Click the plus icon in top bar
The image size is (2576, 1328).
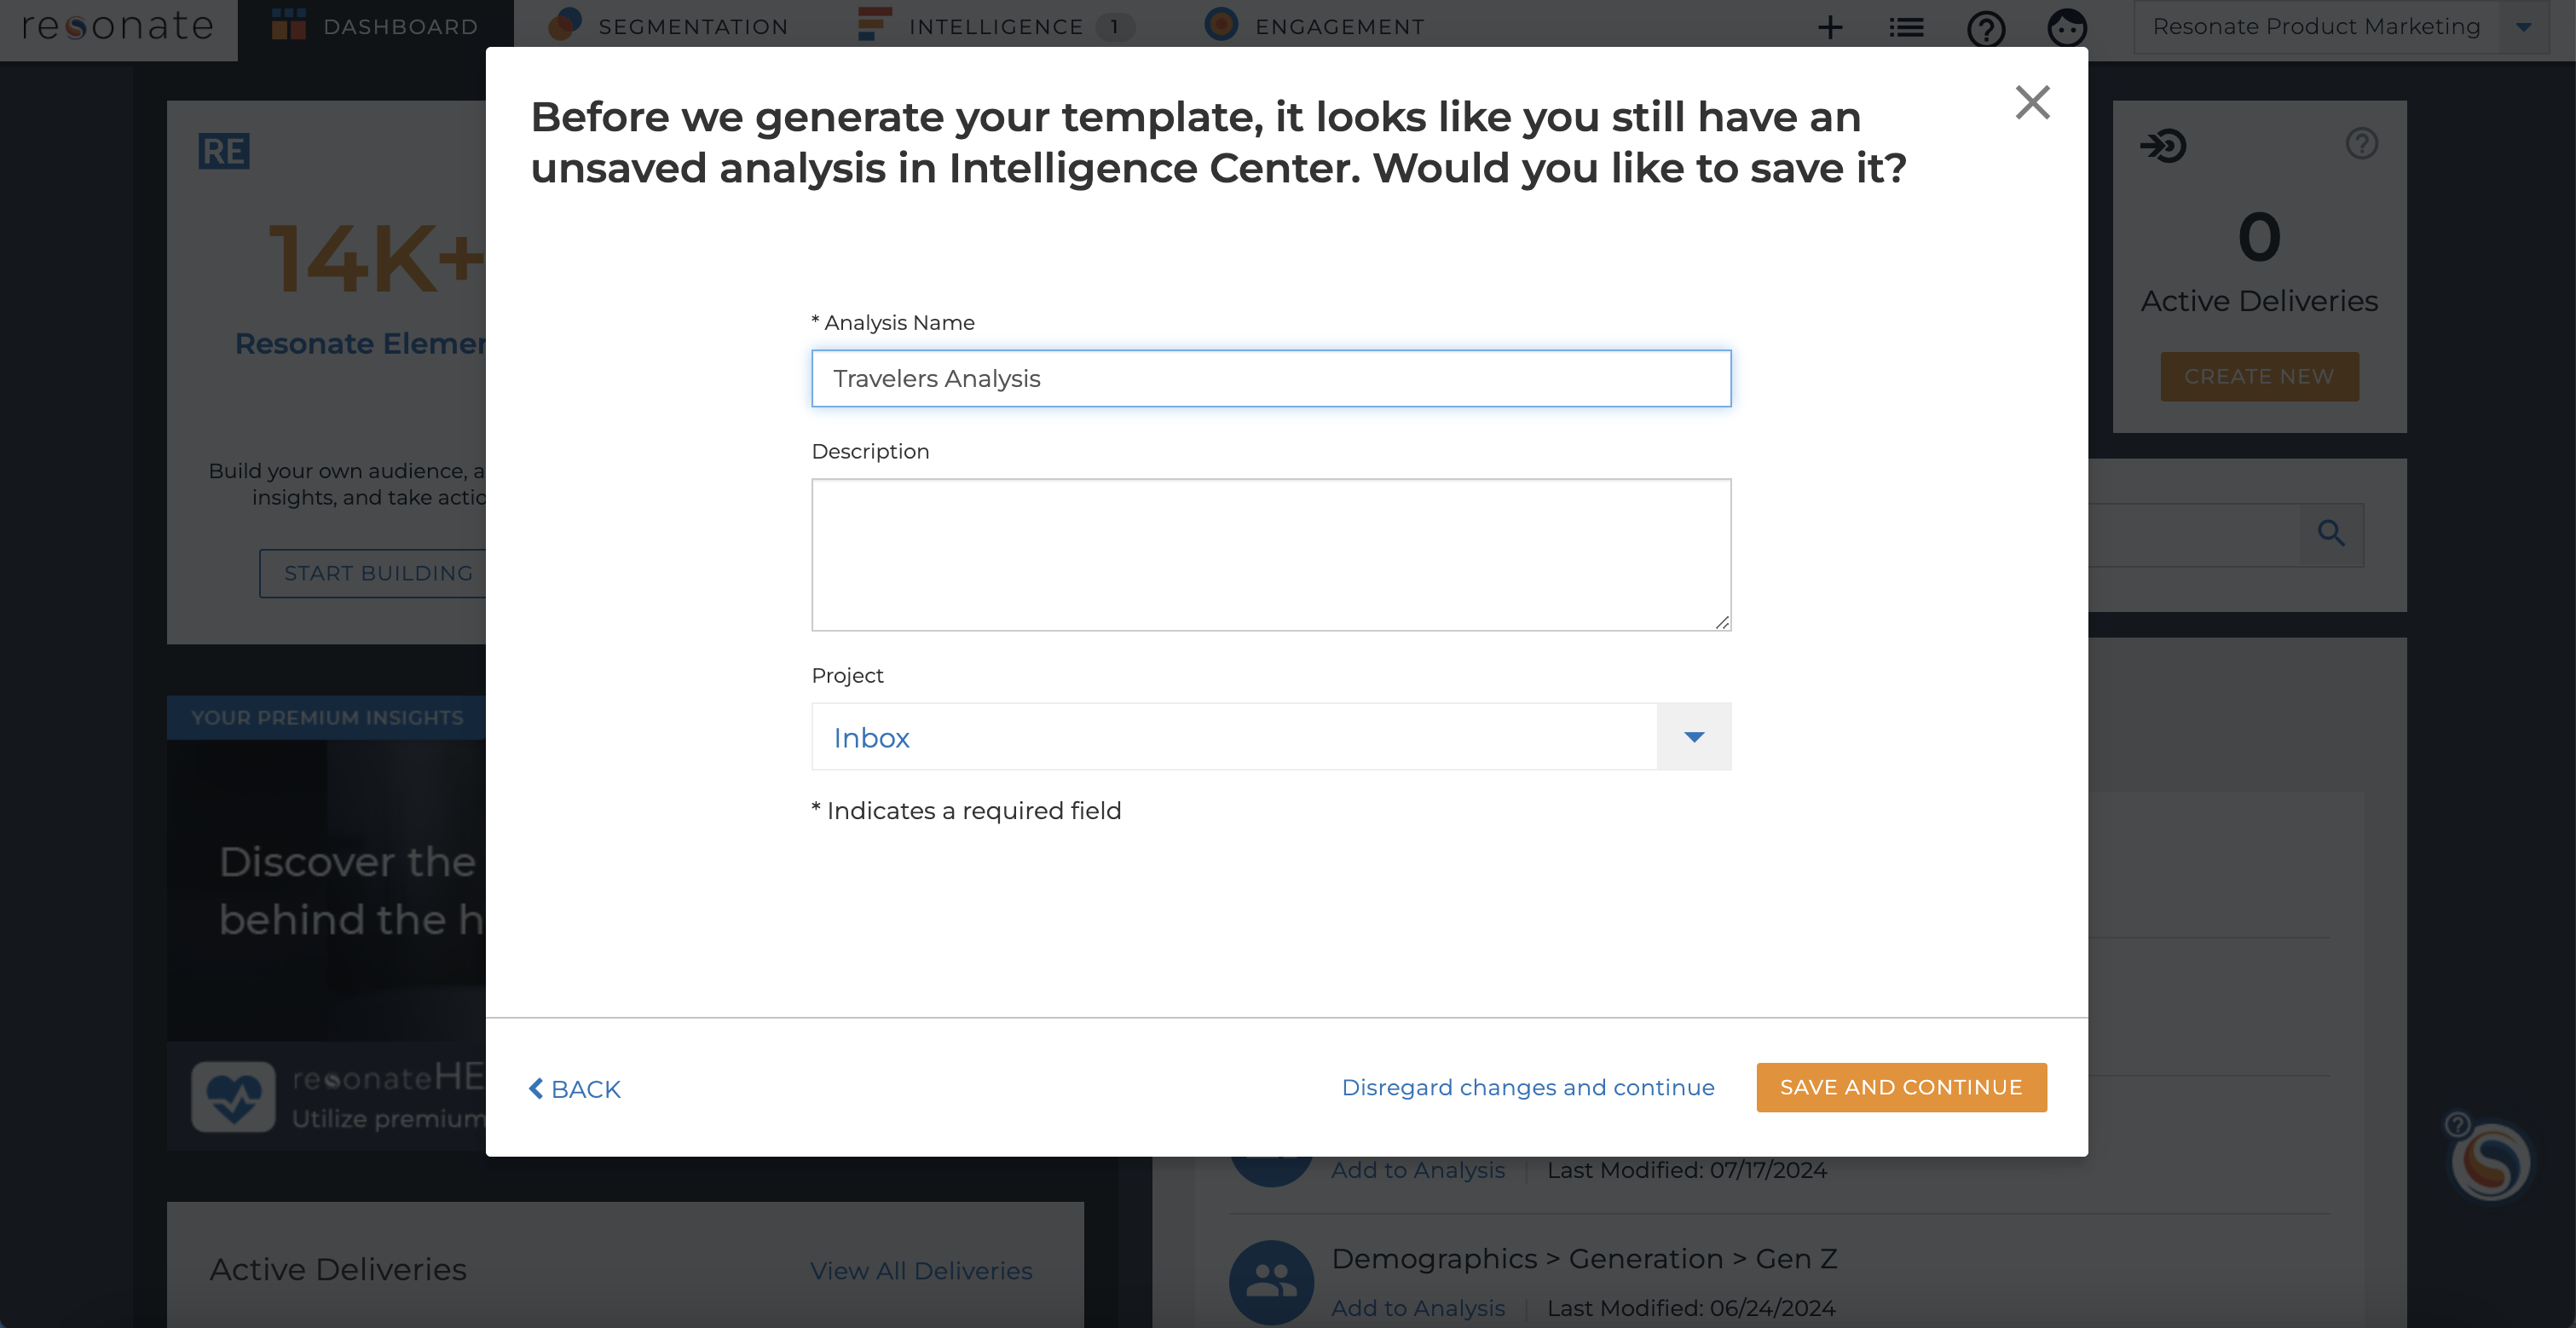[1830, 27]
